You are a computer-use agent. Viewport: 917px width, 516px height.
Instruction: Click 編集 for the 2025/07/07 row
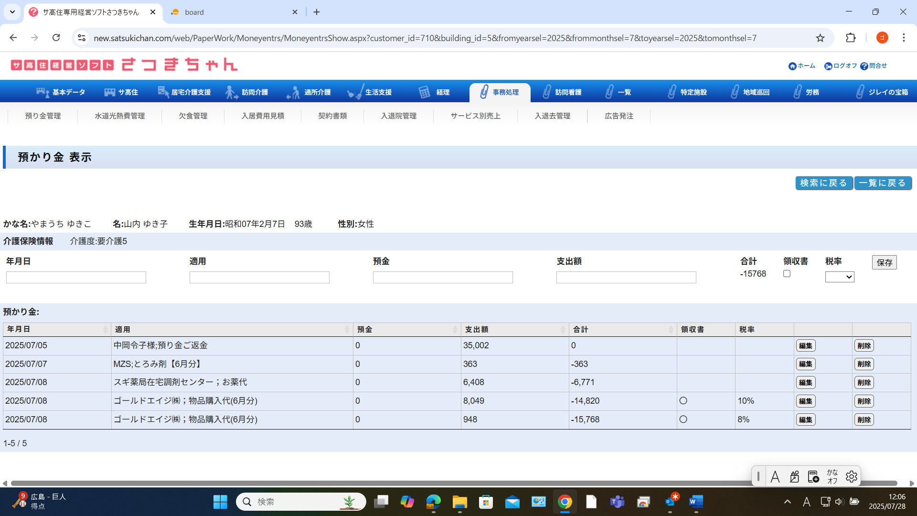[x=805, y=364]
